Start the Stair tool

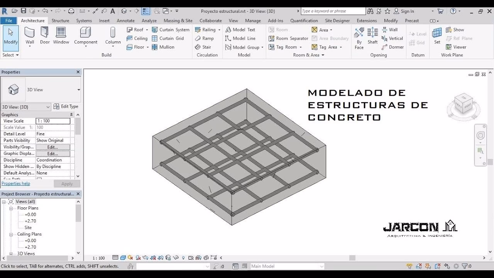click(207, 47)
